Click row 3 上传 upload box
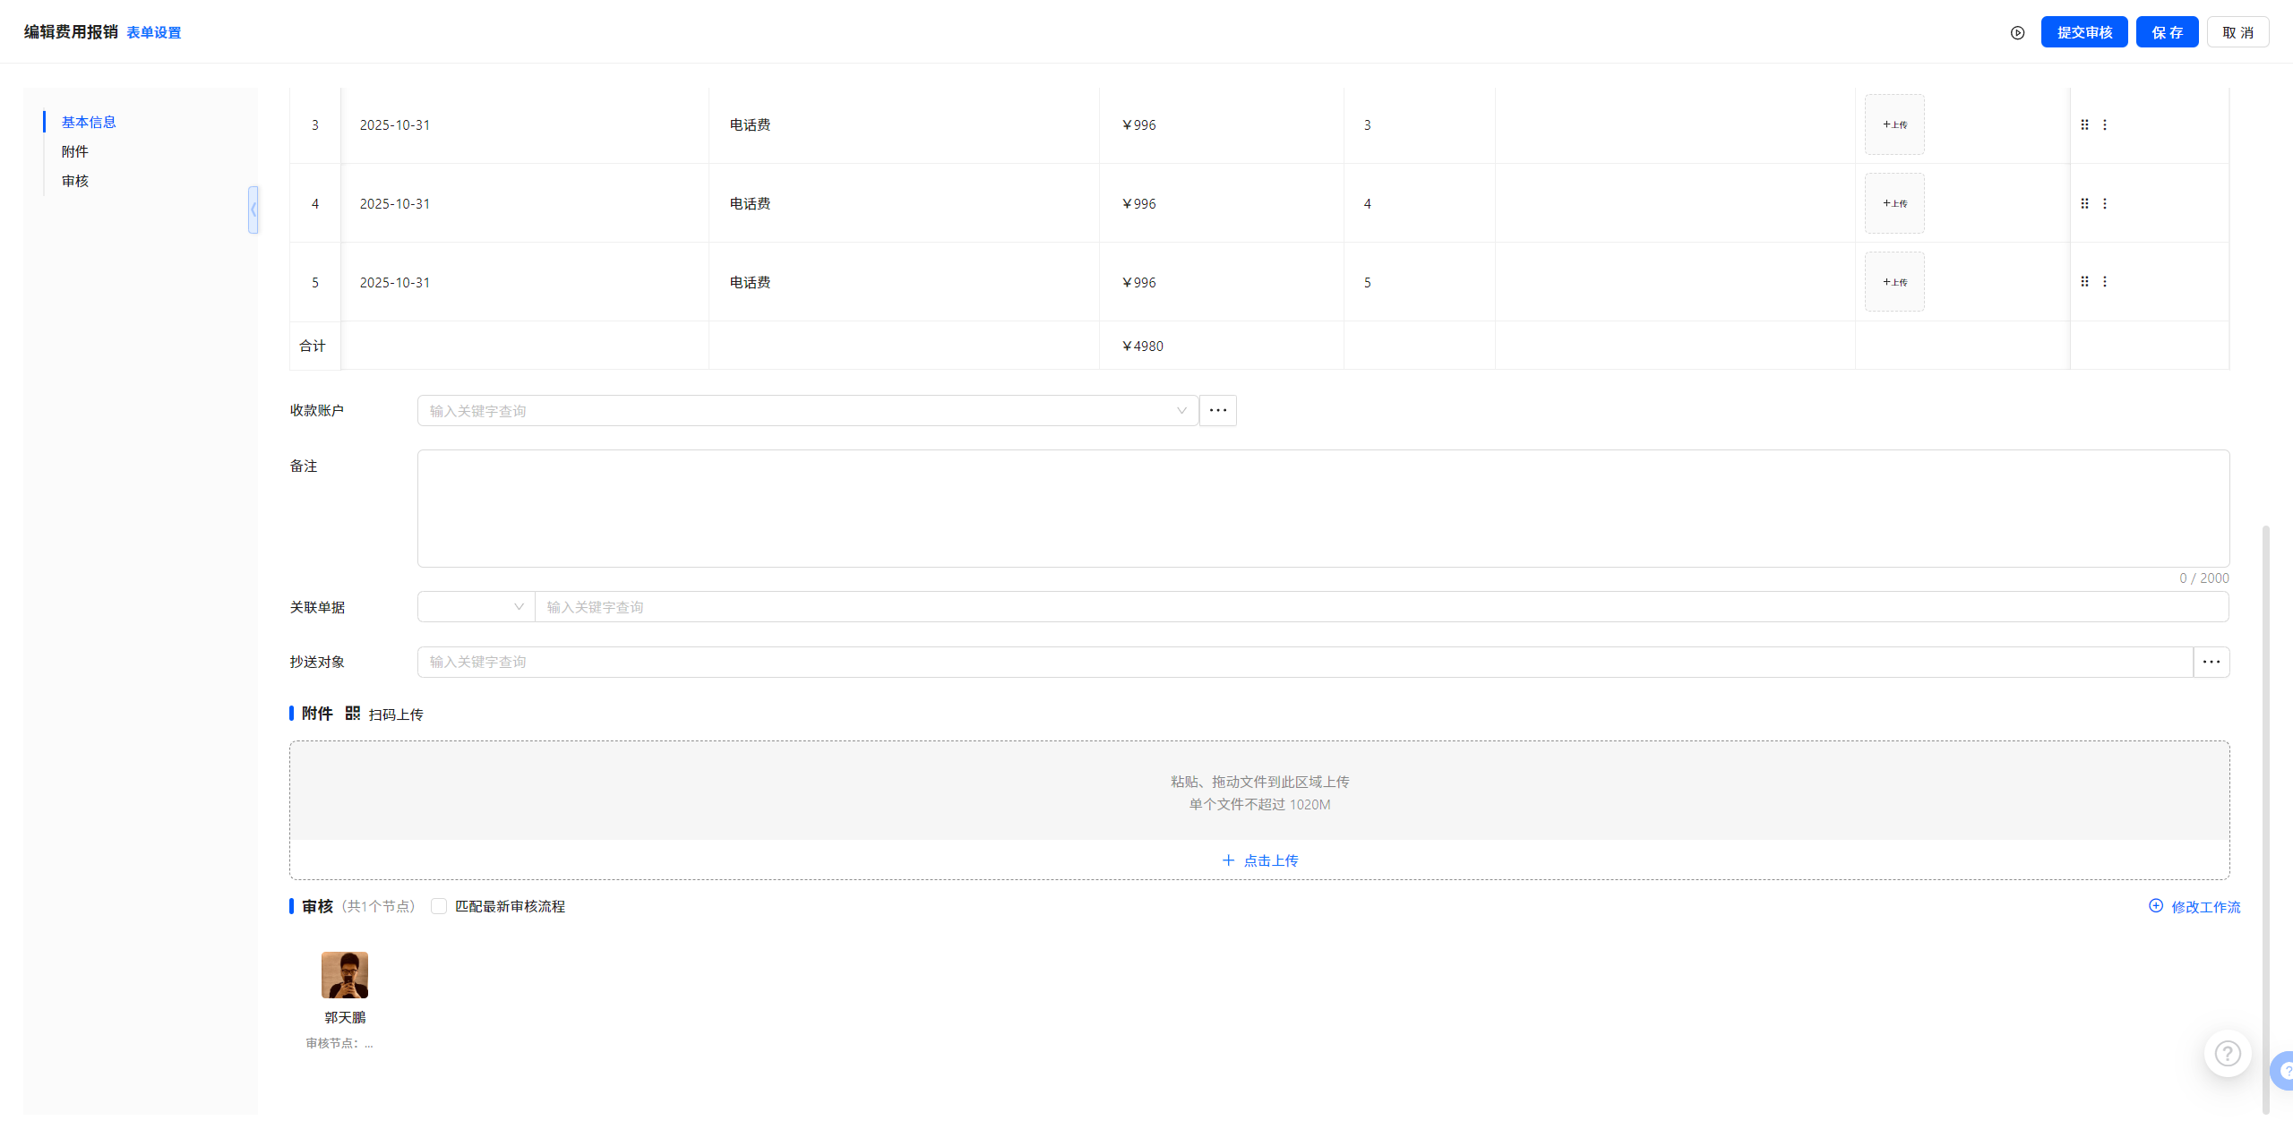 (1894, 125)
